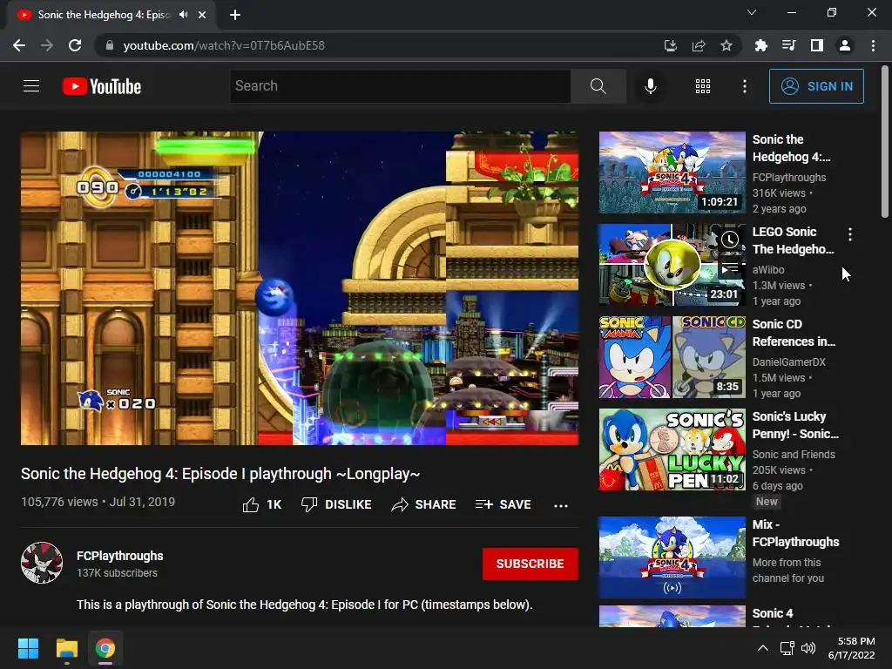892x669 pixels.
Task: Save the video to a playlist
Action: click(503, 504)
